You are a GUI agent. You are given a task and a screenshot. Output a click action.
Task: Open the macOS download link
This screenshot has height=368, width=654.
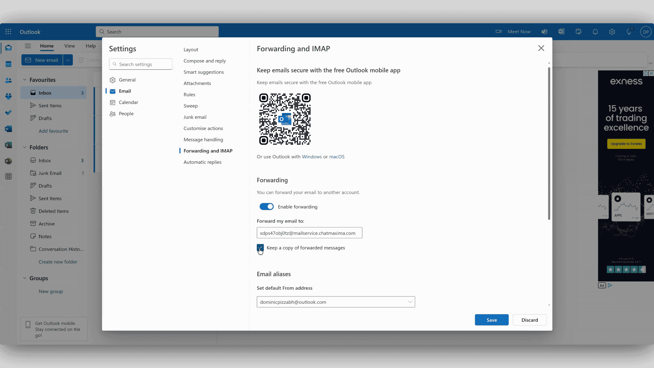pos(337,157)
